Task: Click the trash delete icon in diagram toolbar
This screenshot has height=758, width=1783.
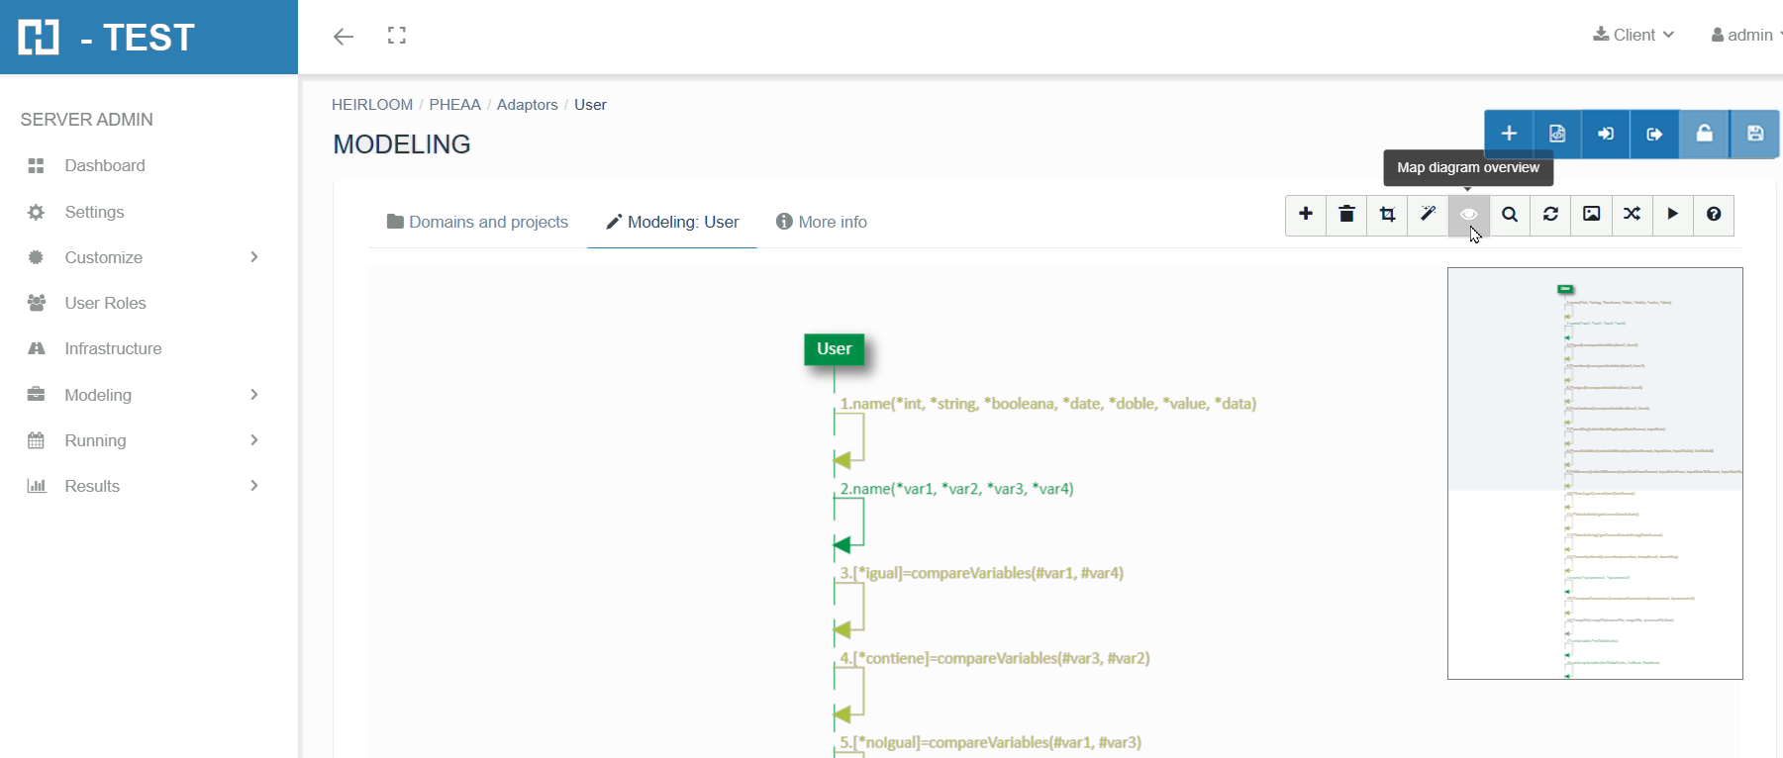Action: pyautogui.click(x=1346, y=215)
